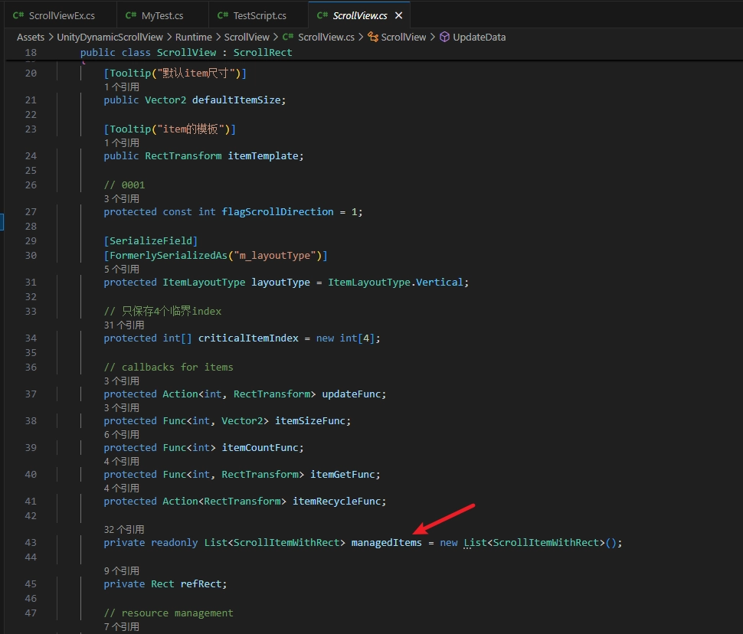Open UnityDynamicScrollView breadcrumb folder
This screenshot has width=743, height=634.
point(110,37)
